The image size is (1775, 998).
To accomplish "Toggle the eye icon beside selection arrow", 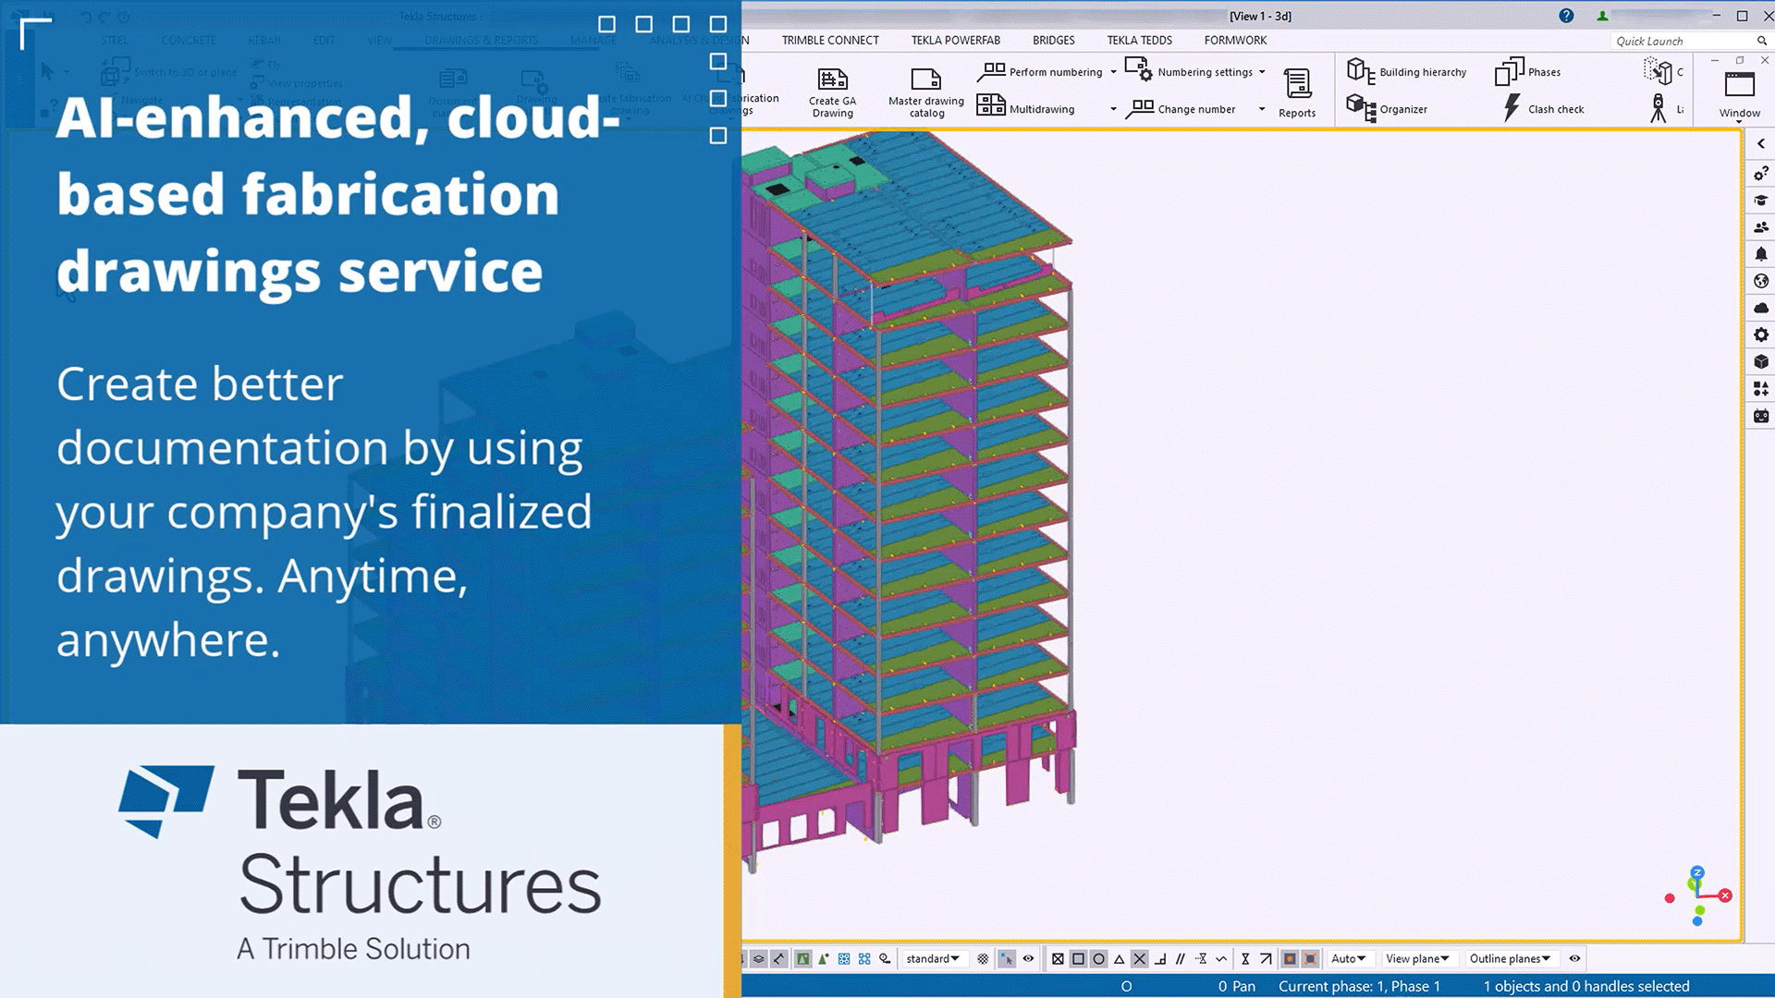I will tap(1028, 959).
